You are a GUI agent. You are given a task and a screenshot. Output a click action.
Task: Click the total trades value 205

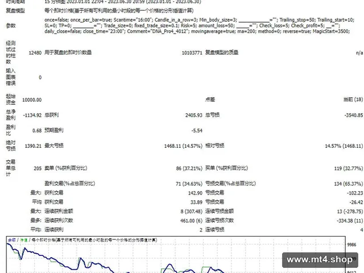(x=38, y=168)
